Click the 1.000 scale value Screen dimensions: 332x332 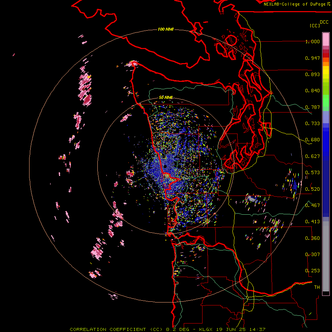(312, 41)
